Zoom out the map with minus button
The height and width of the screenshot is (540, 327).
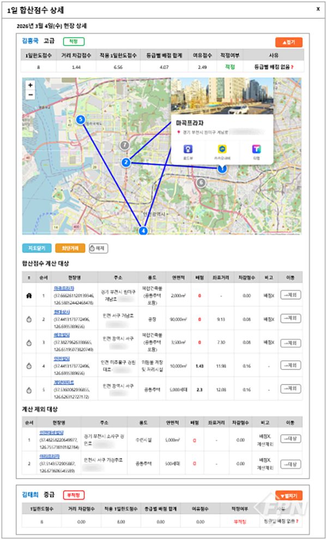[x=30, y=94]
